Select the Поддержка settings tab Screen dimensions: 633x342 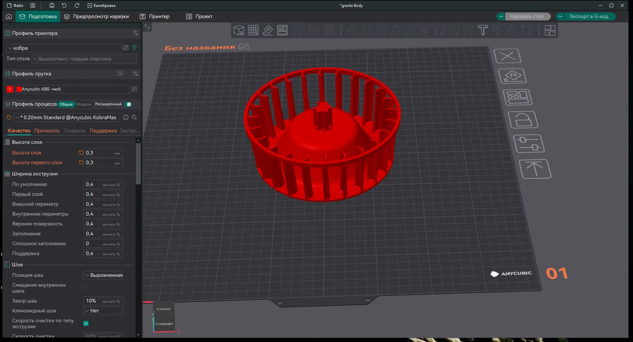[103, 131]
